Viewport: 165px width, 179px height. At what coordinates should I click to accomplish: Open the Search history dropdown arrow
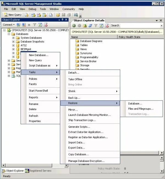pyautogui.click(x=161, y=26)
